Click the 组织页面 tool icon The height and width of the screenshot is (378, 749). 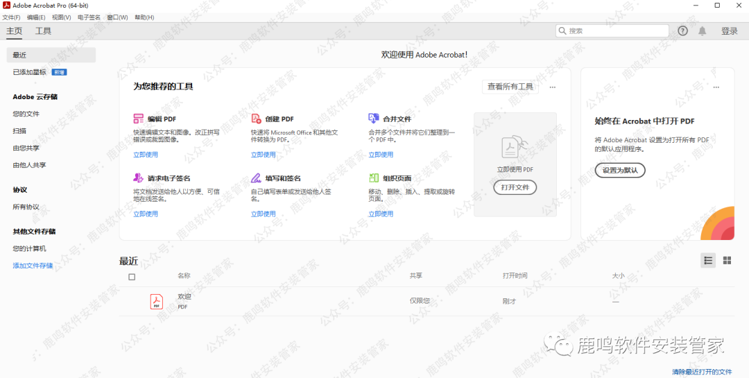[x=374, y=178]
